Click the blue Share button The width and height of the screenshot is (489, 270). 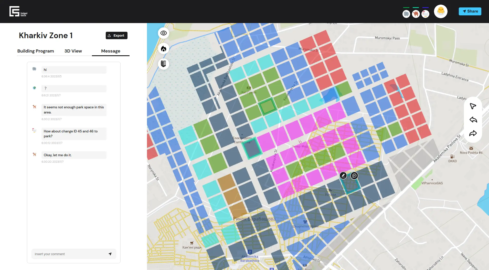[470, 11]
